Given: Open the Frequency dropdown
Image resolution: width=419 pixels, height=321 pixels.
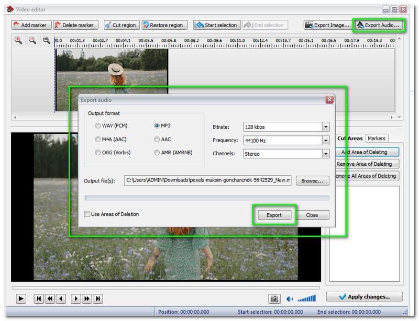Looking at the screenshot, I should (x=326, y=140).
